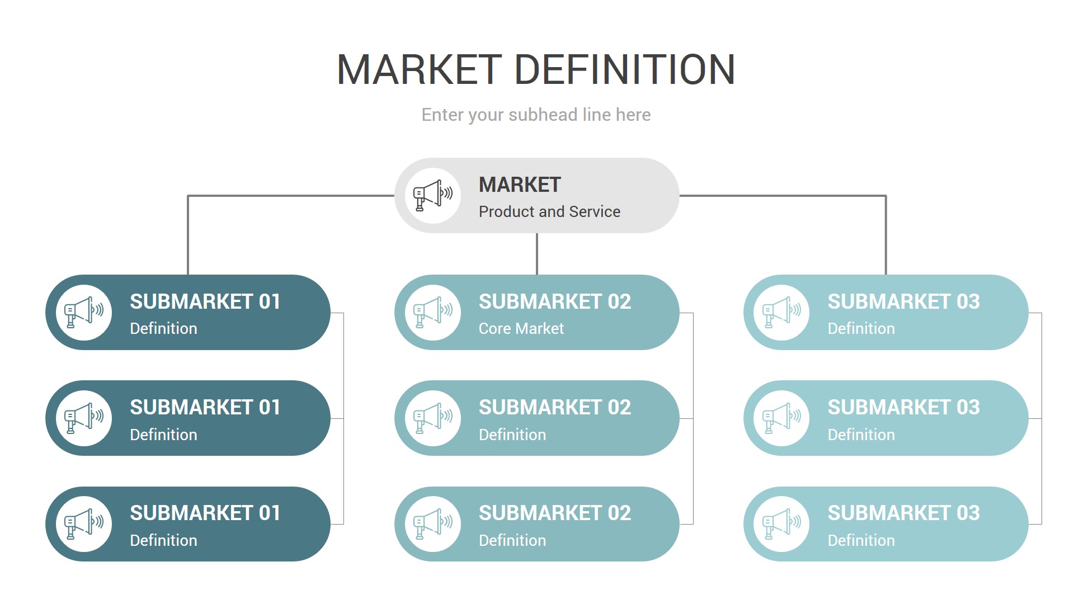Select megaphone icon in bottom SUBMARKET 02 box
The height and width of the screenshot is (604, 1074).
click(x=432, y=524)
